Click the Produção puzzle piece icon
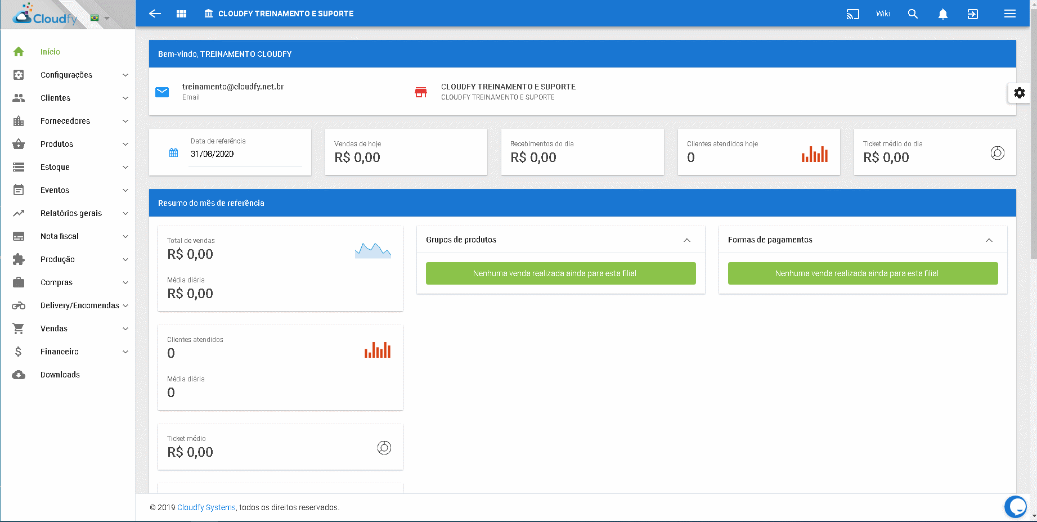Viewport: 1037px width, 522px height. tap(19, 259)
